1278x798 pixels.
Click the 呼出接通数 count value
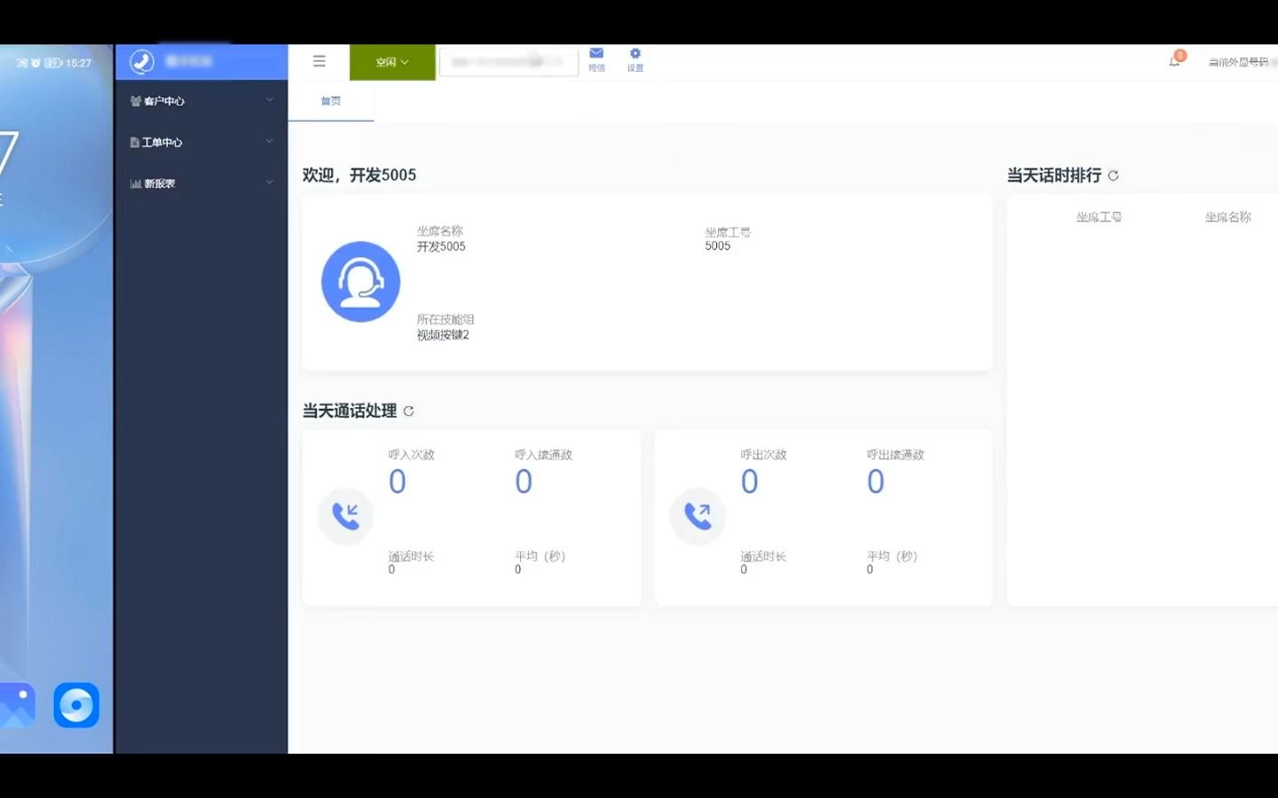click(x=876, y=481)
